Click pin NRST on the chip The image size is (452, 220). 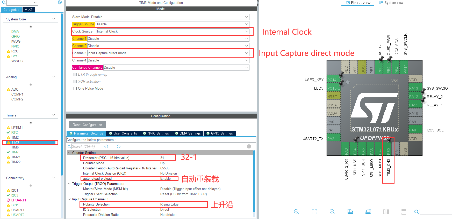(x=334, y=97)
